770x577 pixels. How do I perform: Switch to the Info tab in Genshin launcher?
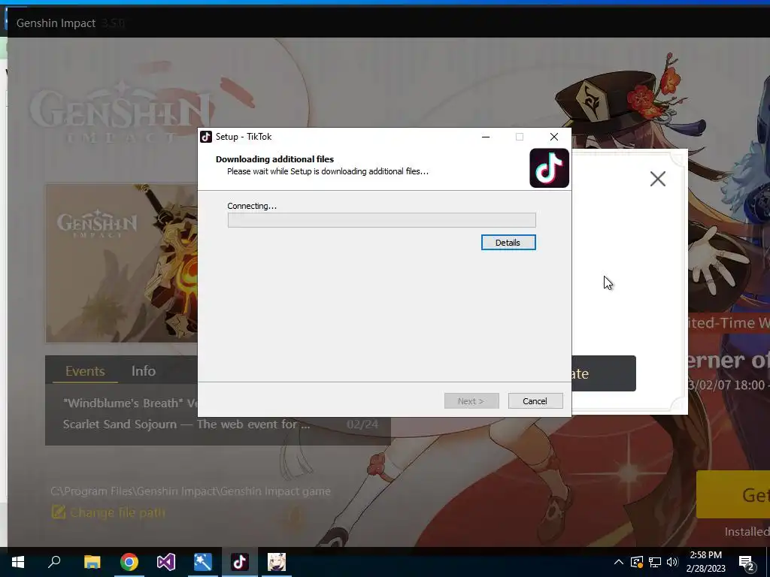tap(144, 371)
